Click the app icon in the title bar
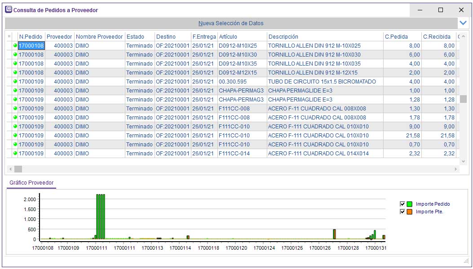Image resolution: width=473 pixels, height=269 pixels. coord(8,9)
